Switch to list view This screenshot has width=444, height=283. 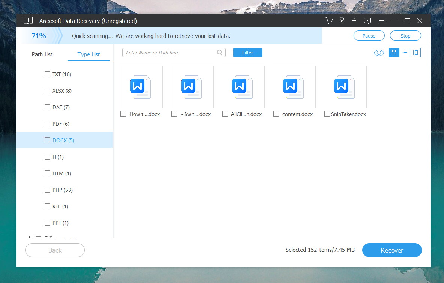tap(405, 53)
